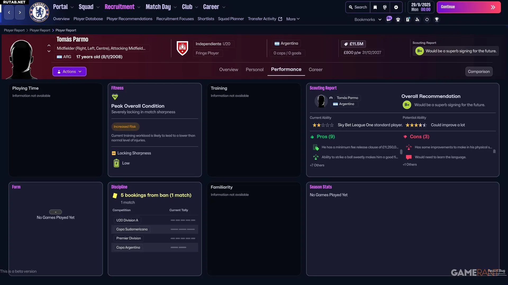The height and width of the screenshot is (285, 508).
Task: Open the Actions dropdown button
Action: tap(69, 72)
